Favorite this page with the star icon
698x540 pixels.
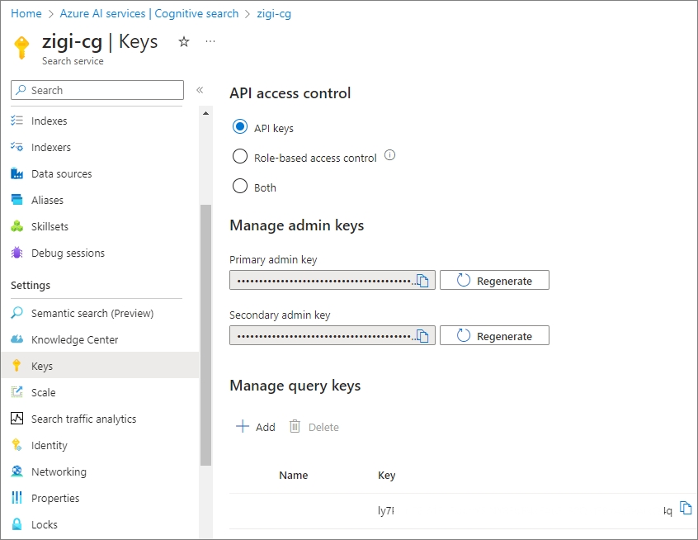[x=184, y=42]
